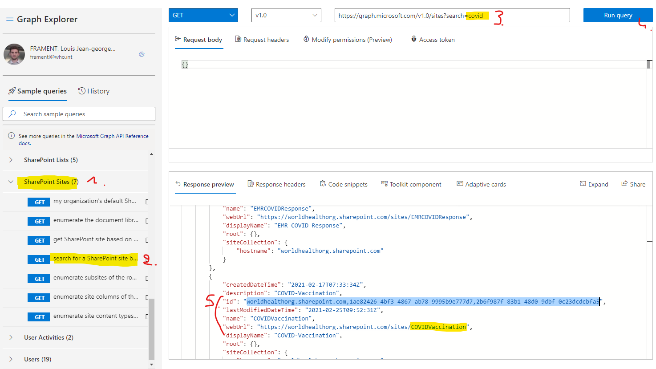Toggle the Graph Explorer hamburger menu

(10, 19)
